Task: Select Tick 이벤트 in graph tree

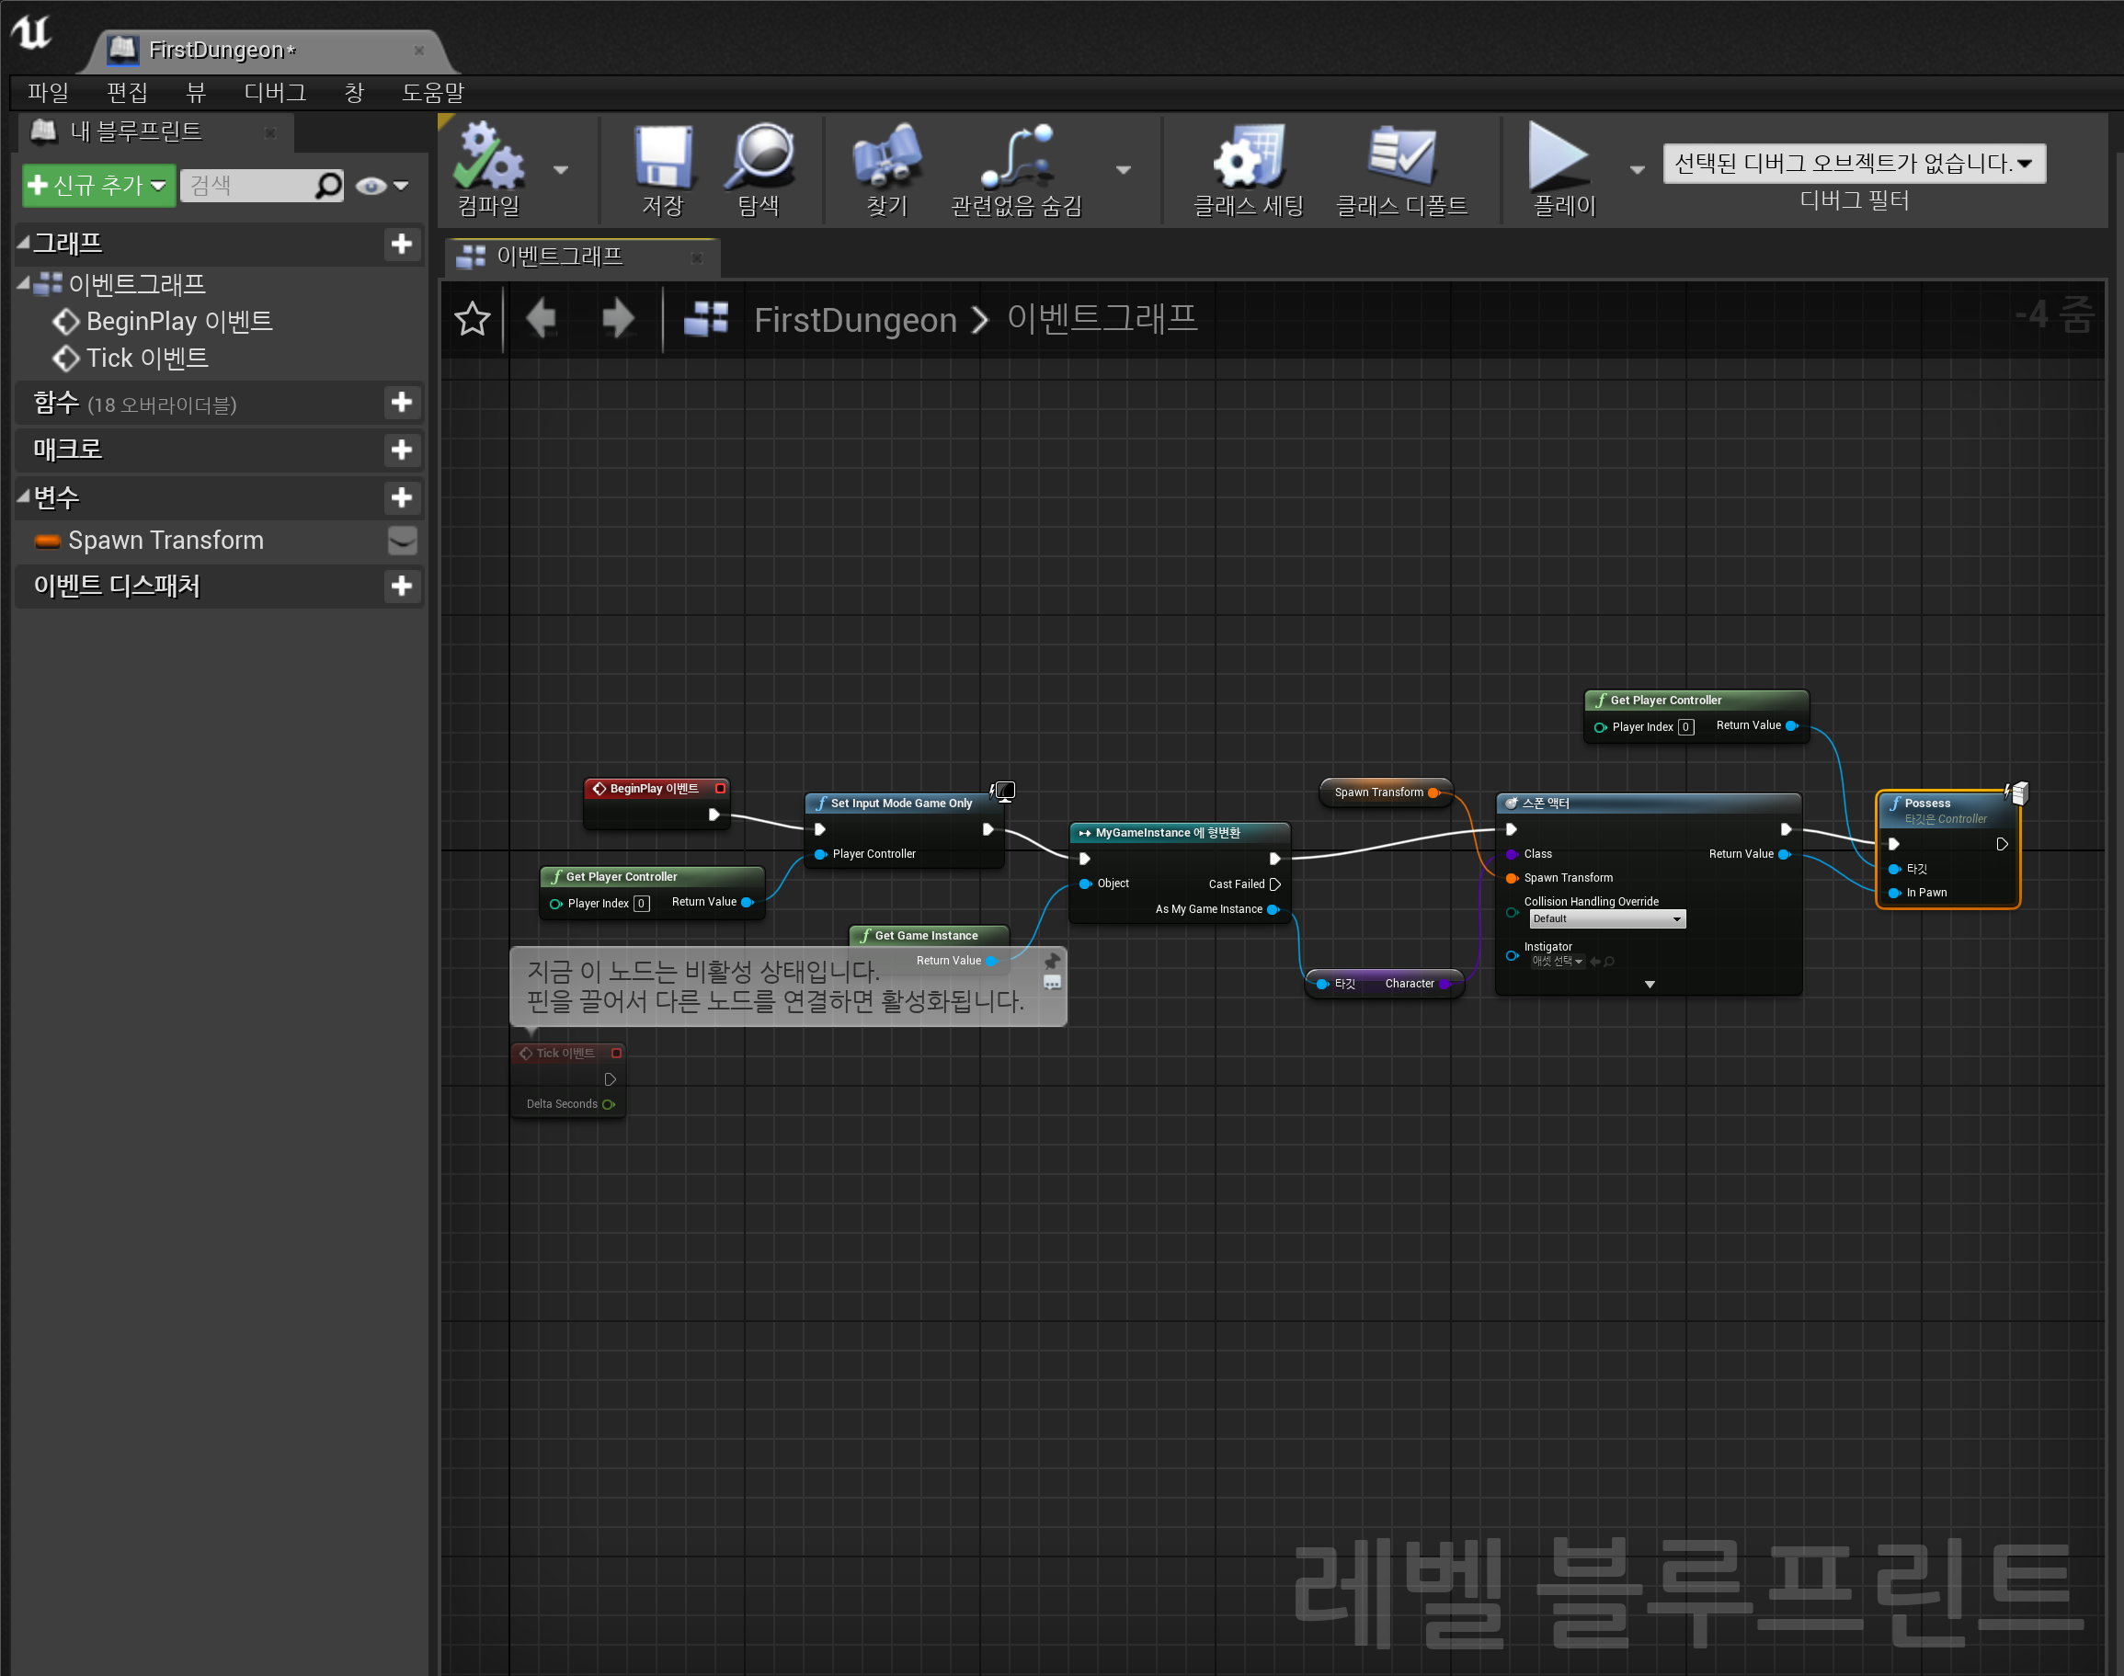Action: pyautogui.click(x=147, y=359)
